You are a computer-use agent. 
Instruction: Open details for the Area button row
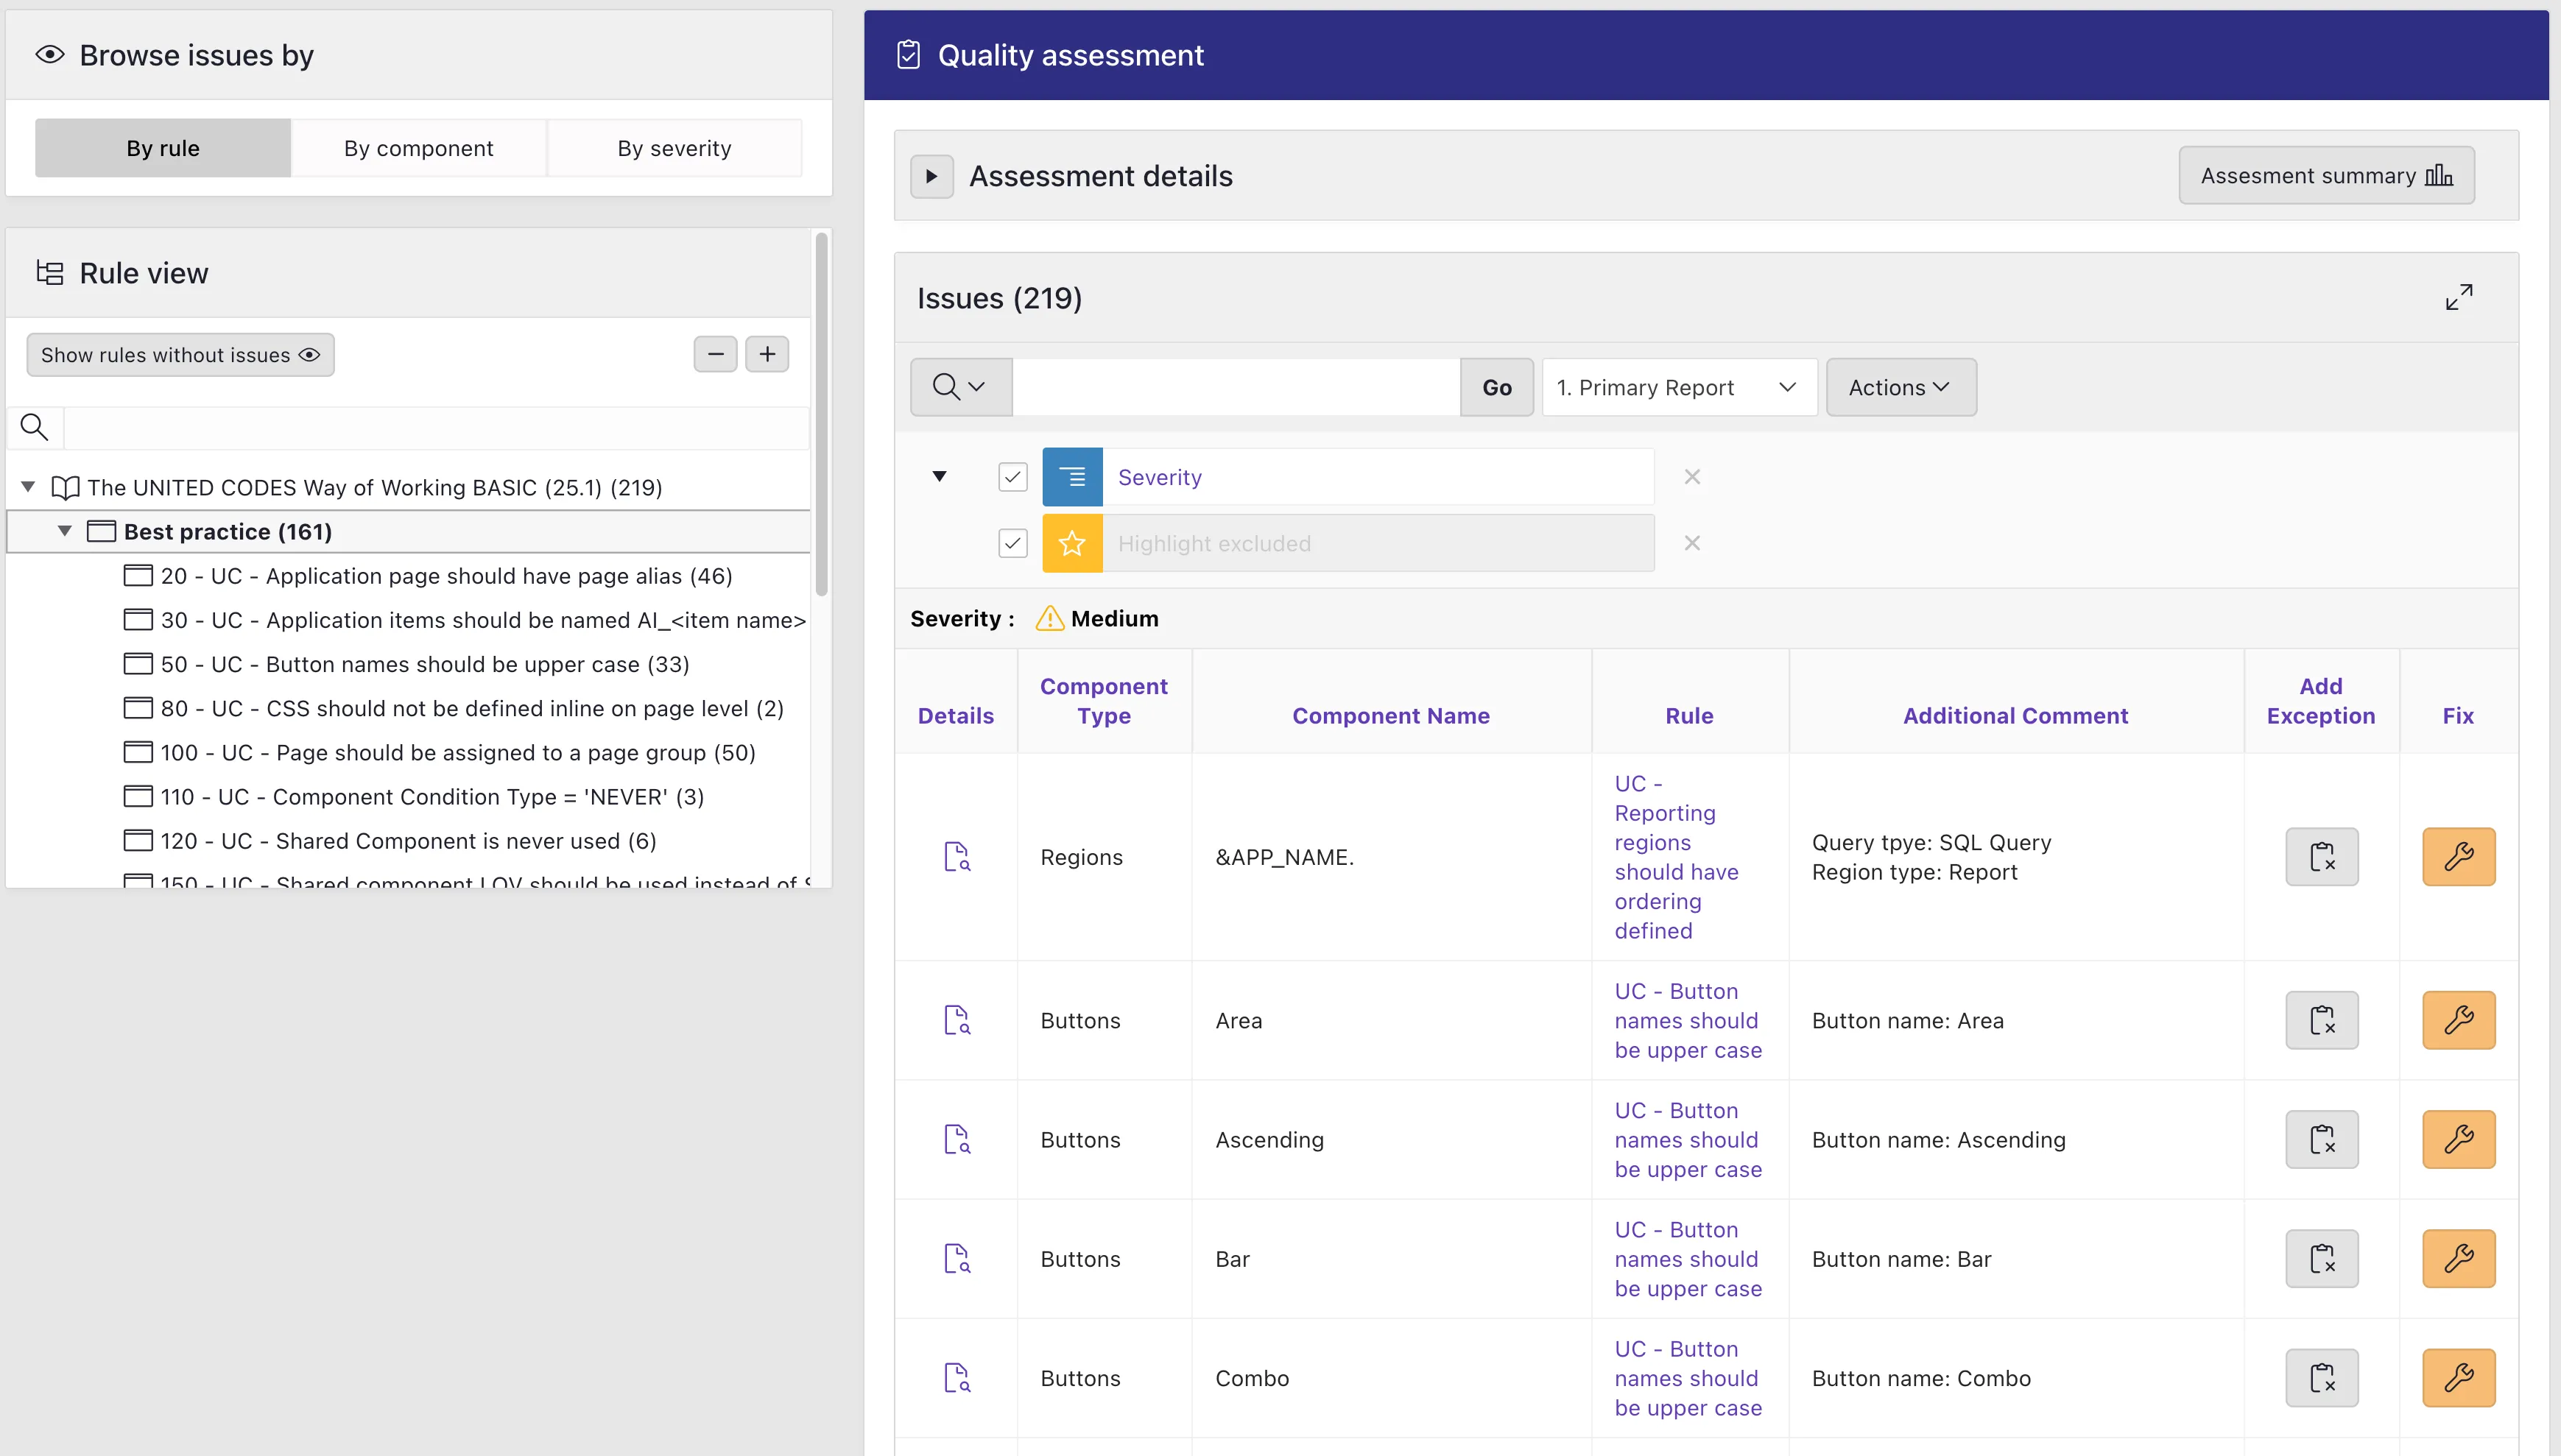coord(956,1020)
